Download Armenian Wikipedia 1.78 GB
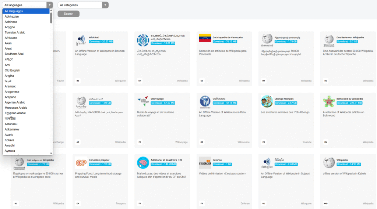 (286, 42)
